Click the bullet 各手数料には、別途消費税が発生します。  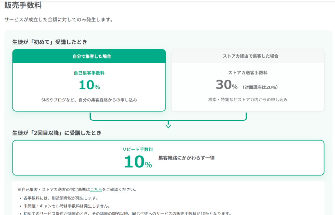tap(61, 198)
